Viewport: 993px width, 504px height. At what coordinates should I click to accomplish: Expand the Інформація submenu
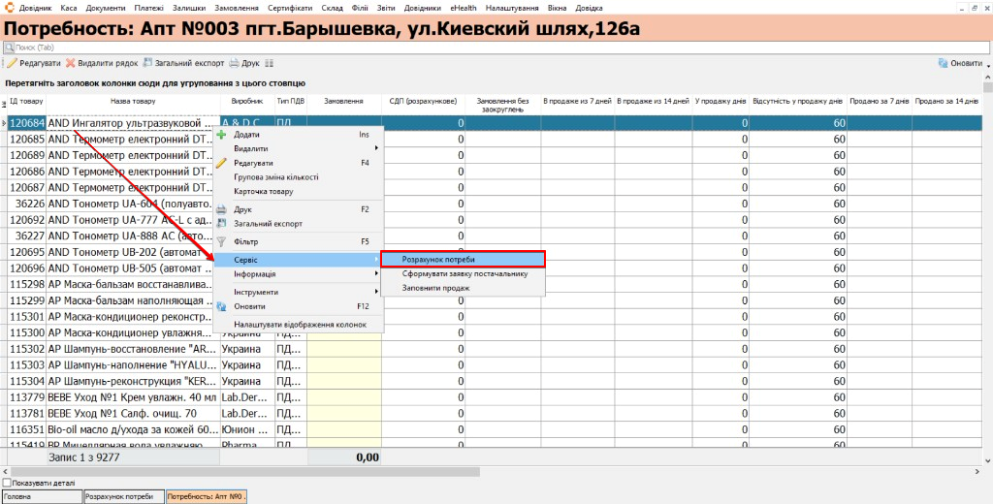(x=299, y=274)
